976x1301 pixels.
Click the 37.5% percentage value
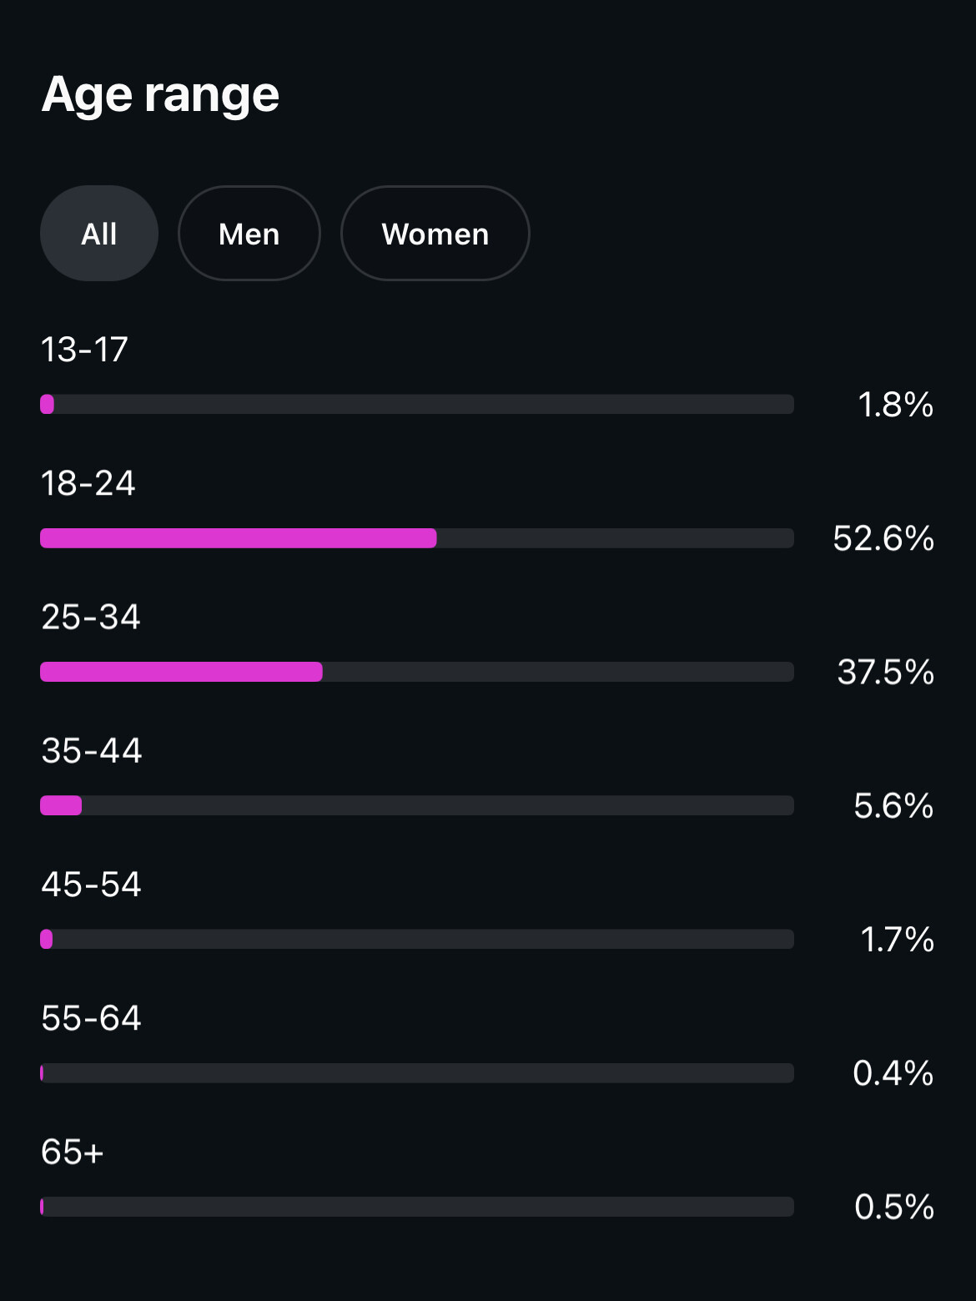tap(886, 672)
